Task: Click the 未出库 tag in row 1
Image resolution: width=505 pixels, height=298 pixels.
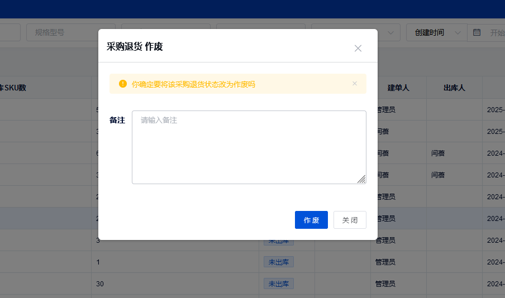Action: 279,262
